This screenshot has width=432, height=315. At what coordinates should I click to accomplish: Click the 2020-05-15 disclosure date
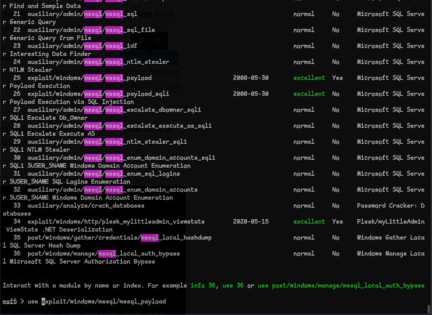251,222
